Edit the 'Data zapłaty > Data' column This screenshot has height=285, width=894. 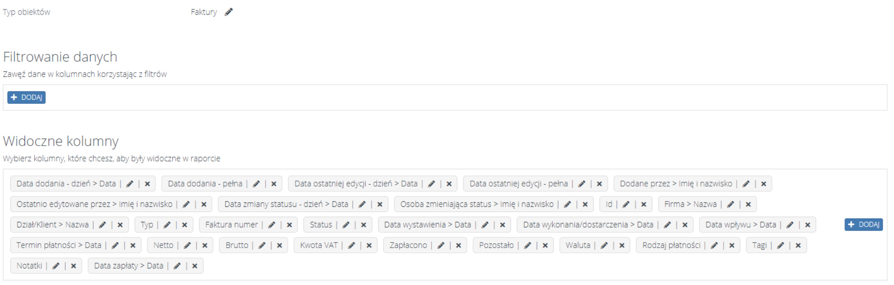pyautogui.click(x=177, y=266)
